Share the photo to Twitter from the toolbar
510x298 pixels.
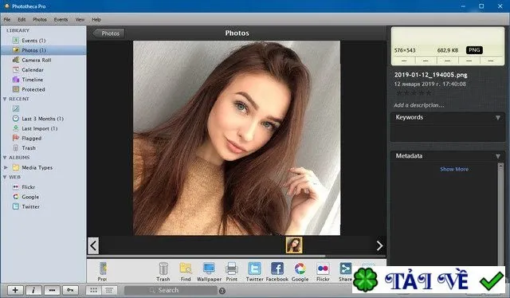(x=255, y=272)
